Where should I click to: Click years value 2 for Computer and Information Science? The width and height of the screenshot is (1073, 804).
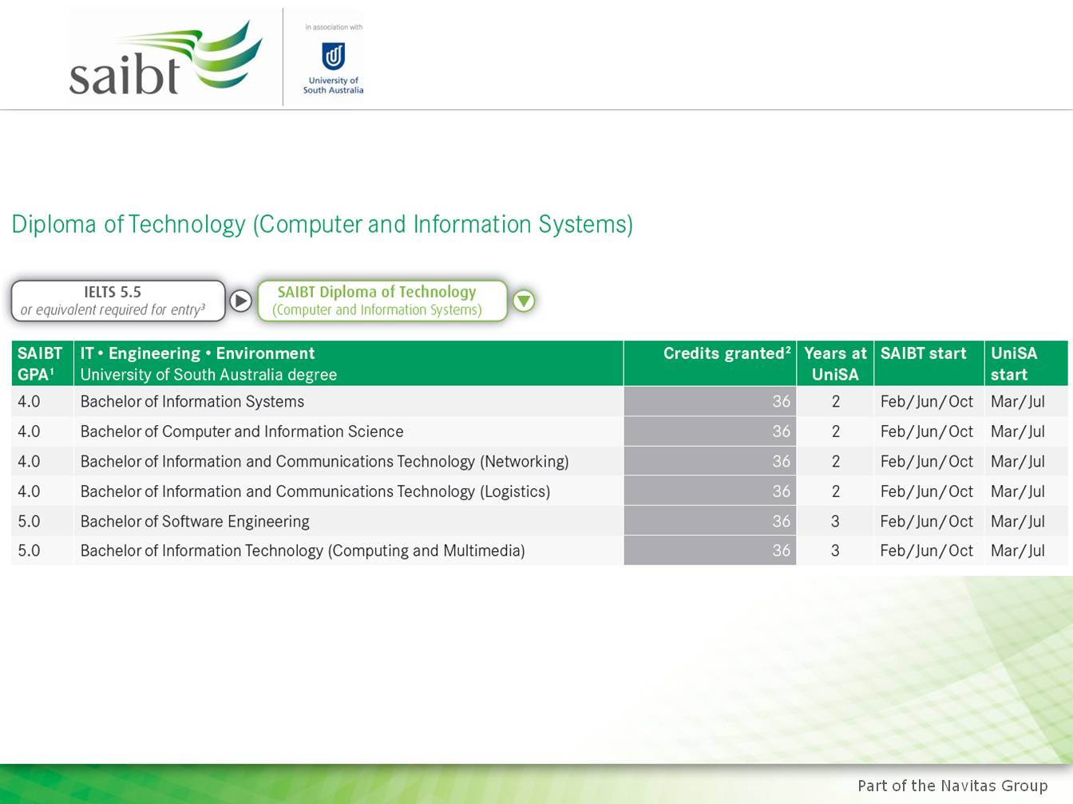[836, 432]
